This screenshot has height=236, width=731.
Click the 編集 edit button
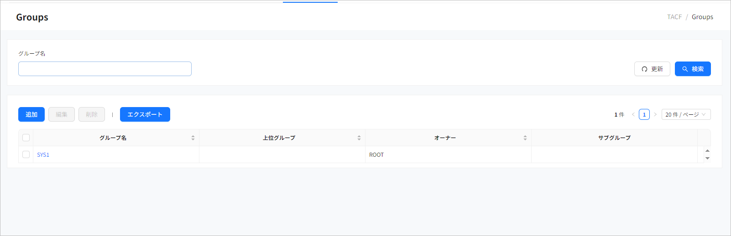click(x=62, y=114)
